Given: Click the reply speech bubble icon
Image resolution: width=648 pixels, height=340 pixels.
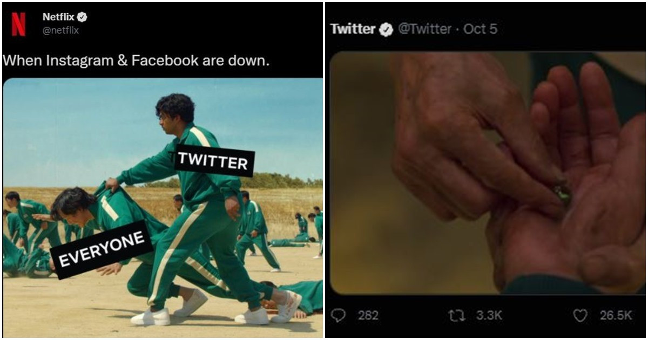Looking at the screenshot, I should [338, 316].
